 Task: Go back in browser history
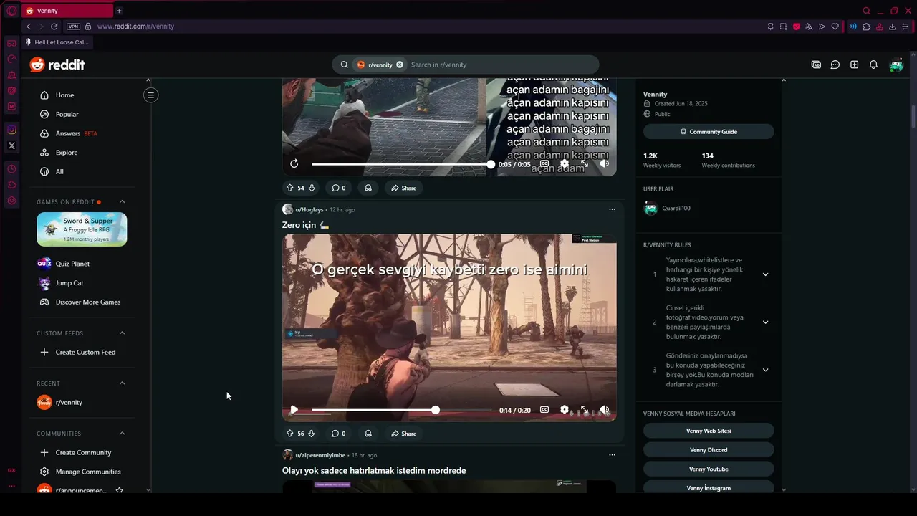pyautogui.click(x=28, y=27)
